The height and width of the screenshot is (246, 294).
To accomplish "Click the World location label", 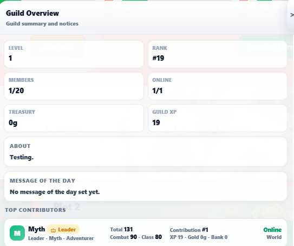I will [274, 237].
